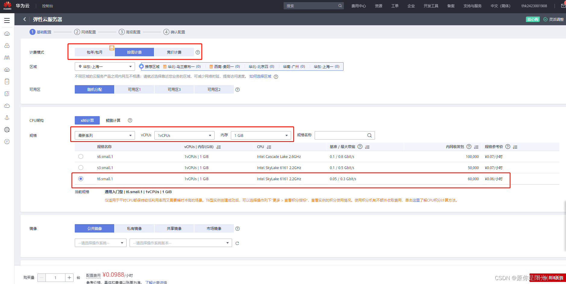Click the 放心购 badge button
Image resolution: width=566 pixels, height=284 pixels.
pyautogui.click(x=533, y=19)
